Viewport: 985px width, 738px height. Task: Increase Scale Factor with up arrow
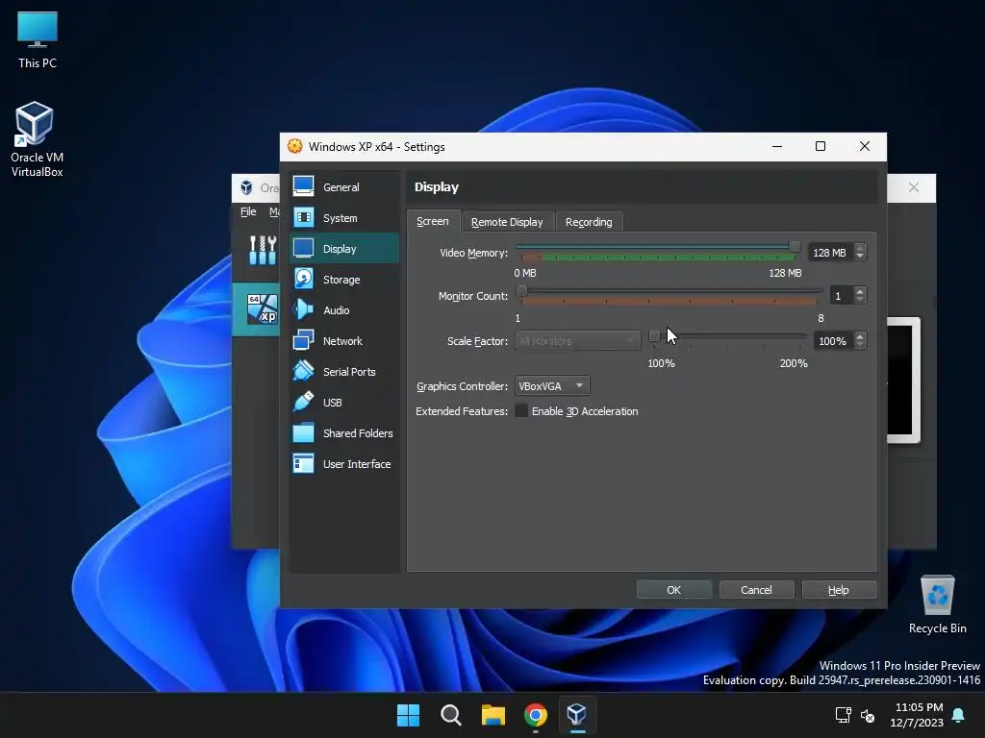coord(860,336)
